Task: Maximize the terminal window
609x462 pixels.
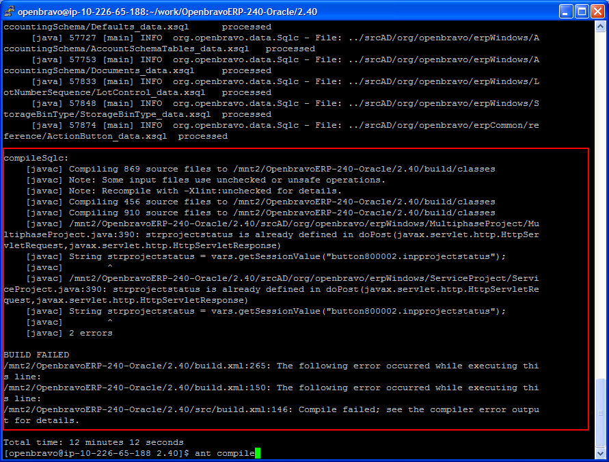Action: [x=582, y=12]
